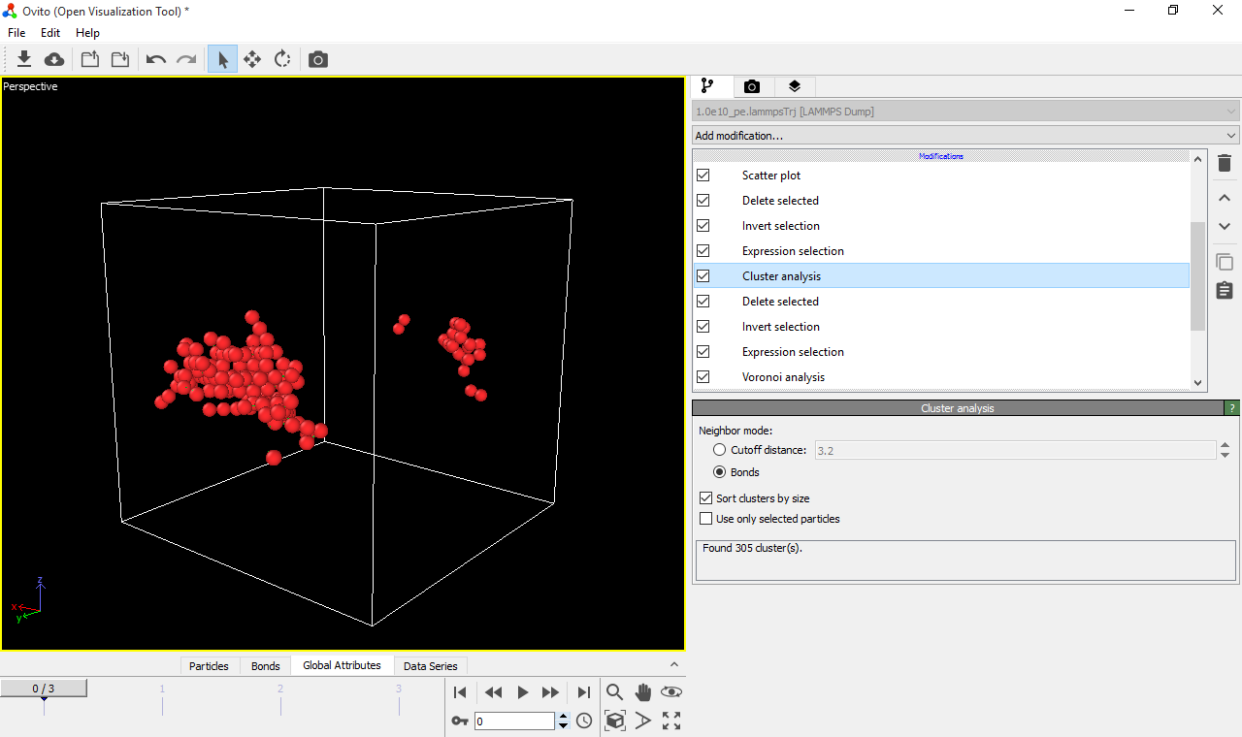Activate the zoom magnifier viewport tool

coord(614,691)
